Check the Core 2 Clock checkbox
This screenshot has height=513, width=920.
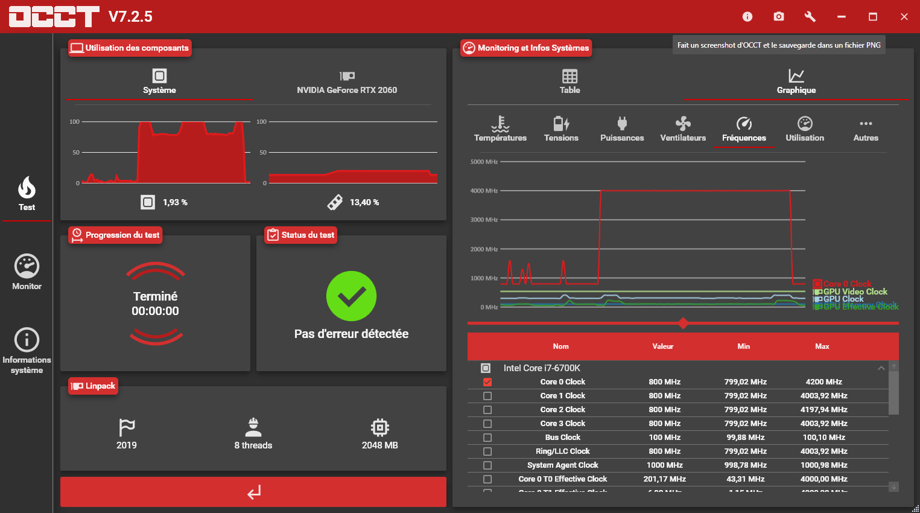click(x=487, y=410)
